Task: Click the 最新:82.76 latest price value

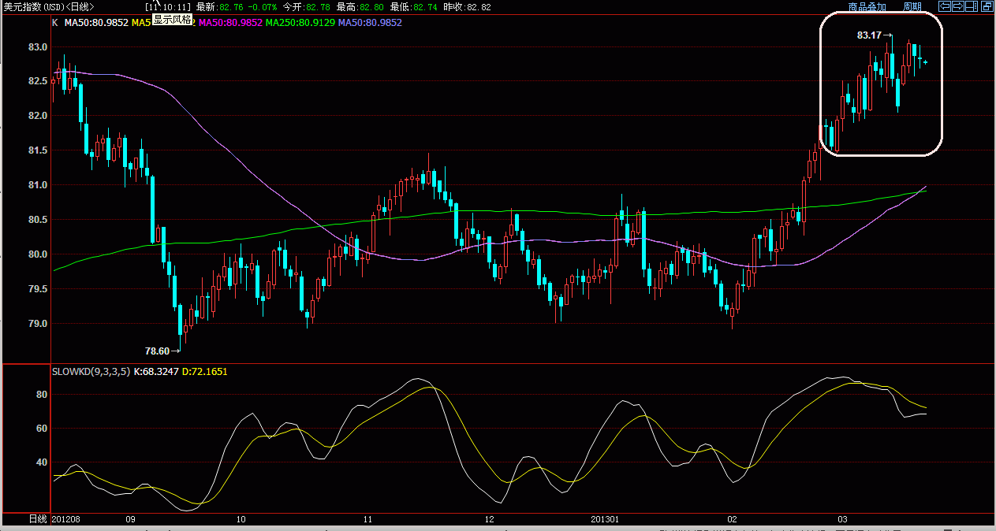Action: point(221,7)
